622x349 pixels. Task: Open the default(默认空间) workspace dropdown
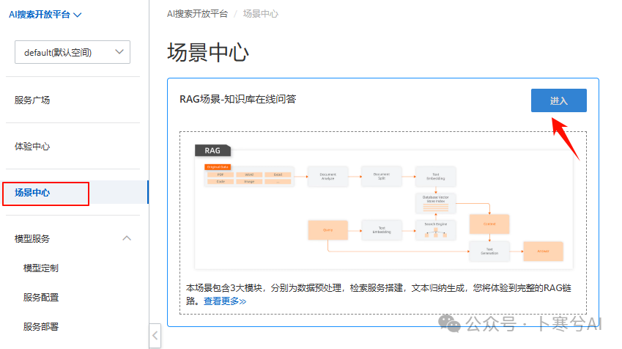click(72, 52)
